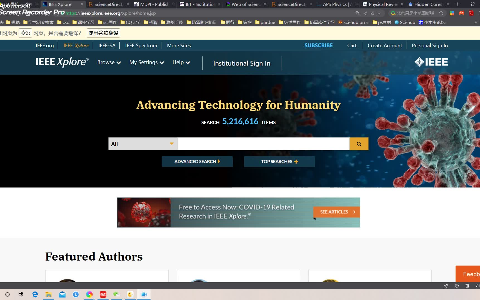The width and height of the screenshot is (480, 300).
Task: Expand the Help menu
Action: (181, 62)
